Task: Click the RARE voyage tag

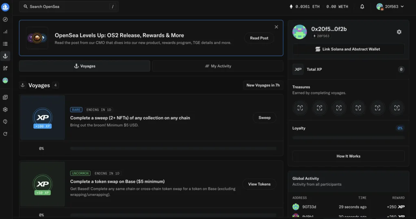Action: (76, 109)
